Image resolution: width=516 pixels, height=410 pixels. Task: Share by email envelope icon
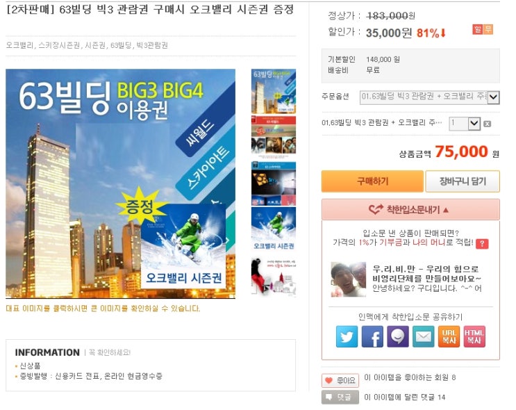coord(423,336)
